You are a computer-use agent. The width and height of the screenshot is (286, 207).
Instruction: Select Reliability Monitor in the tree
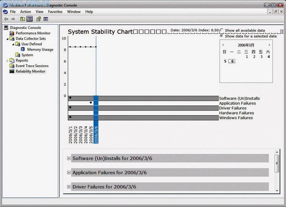pos(30,71)
